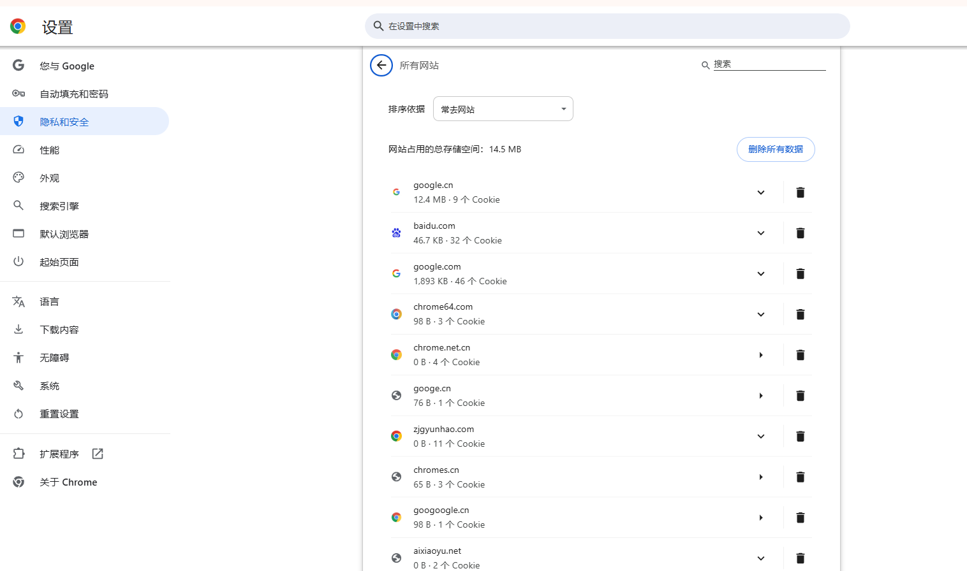Click the wrench icon for 系统
967x571 pixels.
point(18,386)
